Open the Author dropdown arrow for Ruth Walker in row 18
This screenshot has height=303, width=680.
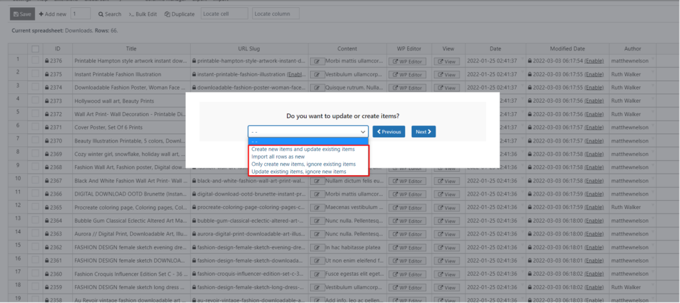pyautogui.click(x=653, y=285)
